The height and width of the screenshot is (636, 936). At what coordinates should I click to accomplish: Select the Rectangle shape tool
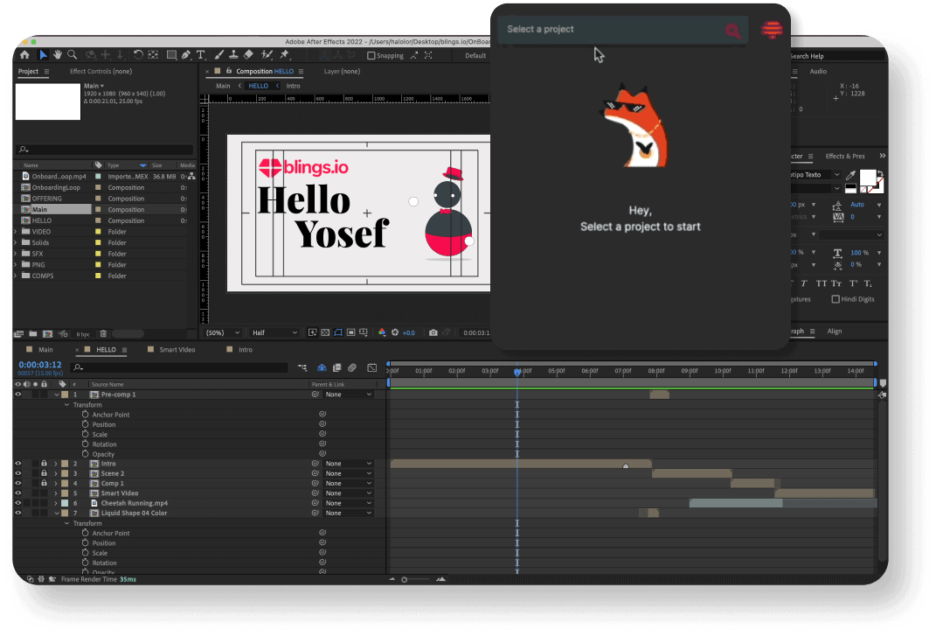pos(171,55)
